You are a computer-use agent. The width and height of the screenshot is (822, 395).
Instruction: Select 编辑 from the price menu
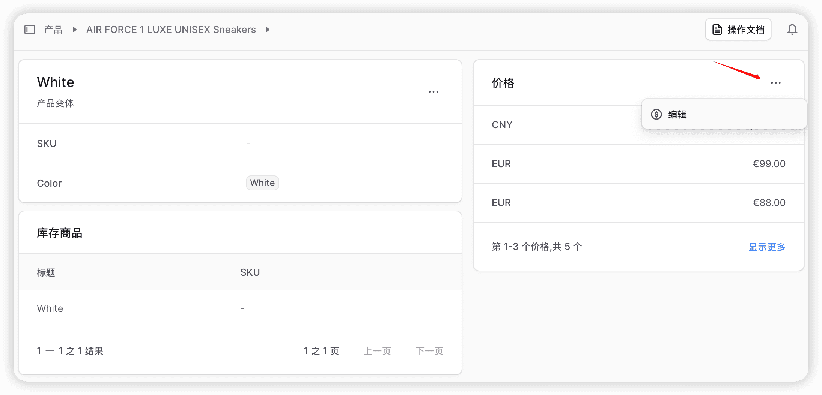tap(677, 114)
